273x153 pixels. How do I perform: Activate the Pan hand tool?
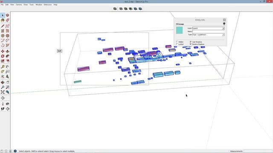[8, 82]
